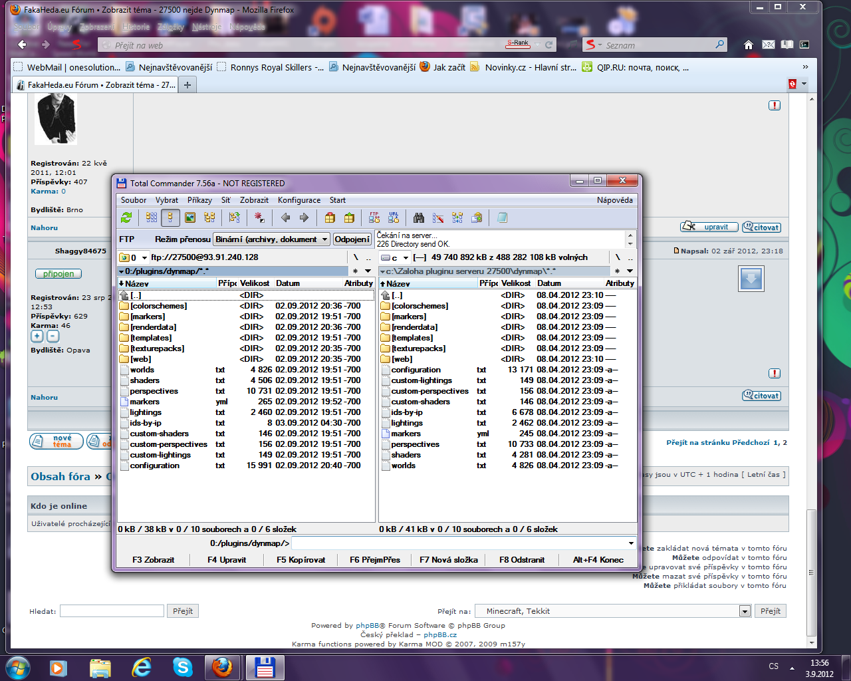Open new Firefox tab plus button
The image size is (851, 681).
[187, 84]
